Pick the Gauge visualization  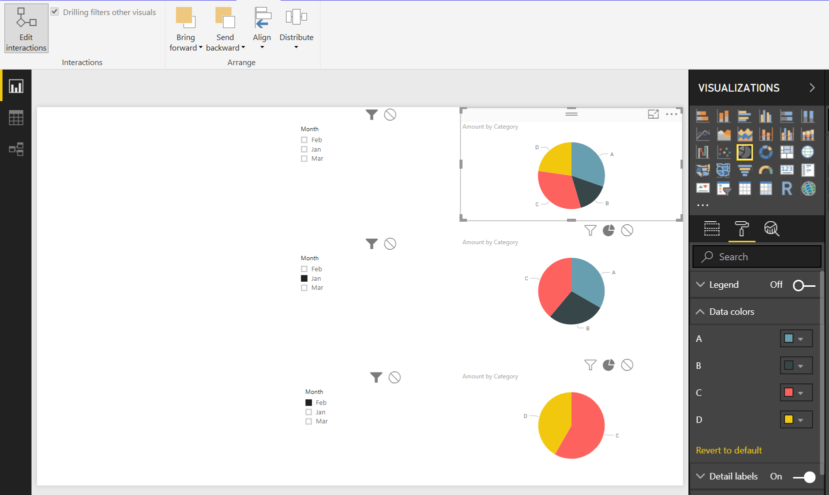coord(765,170)
